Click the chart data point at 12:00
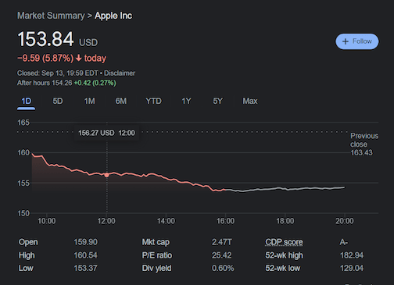 pos(106,175)
